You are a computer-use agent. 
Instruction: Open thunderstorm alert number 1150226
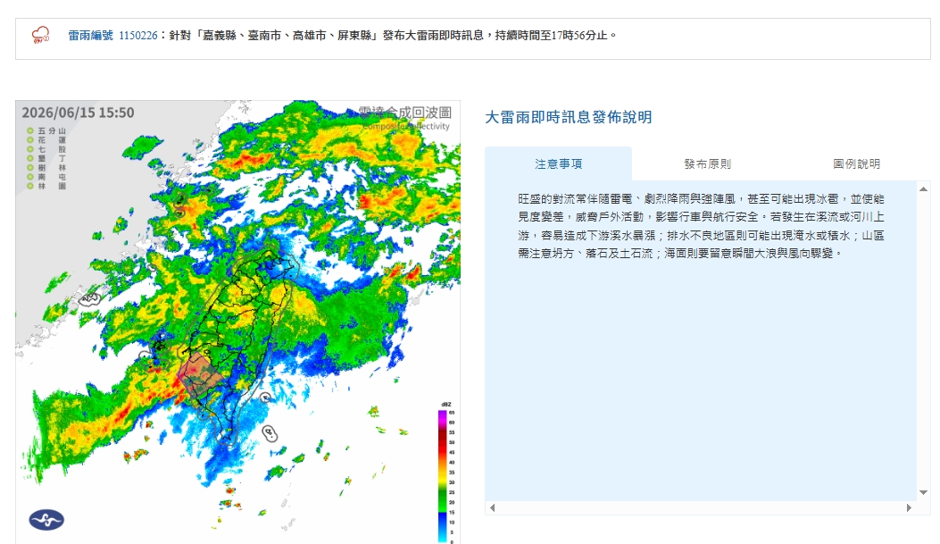(137, 36)
